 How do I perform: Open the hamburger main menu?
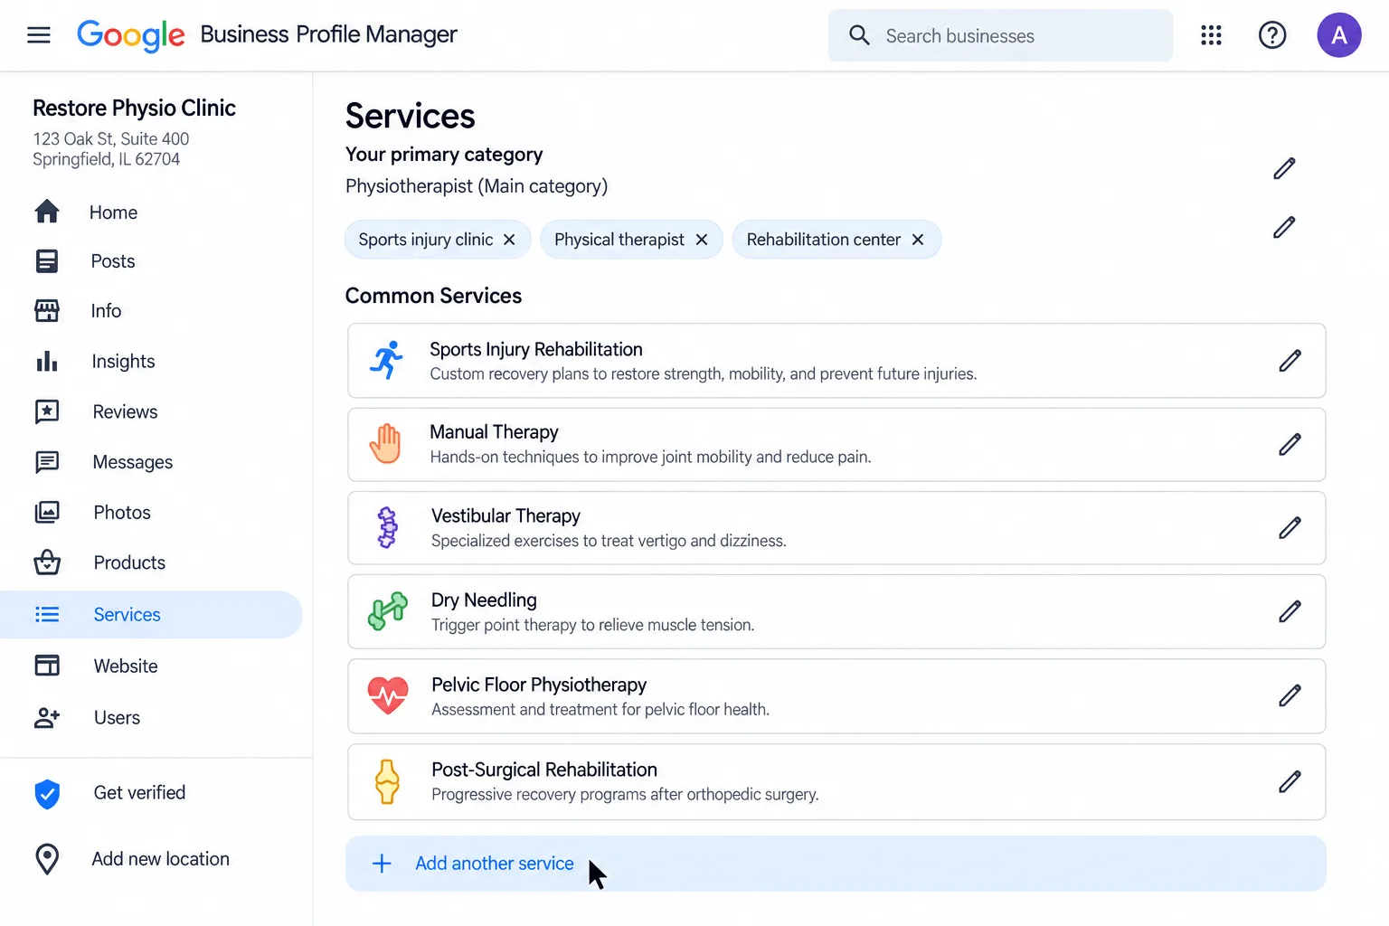pyautogui.click(x=39, y=35)
